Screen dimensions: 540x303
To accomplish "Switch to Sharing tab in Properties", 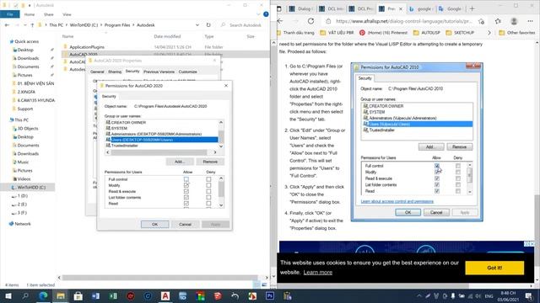I will (x=115, y=72).
